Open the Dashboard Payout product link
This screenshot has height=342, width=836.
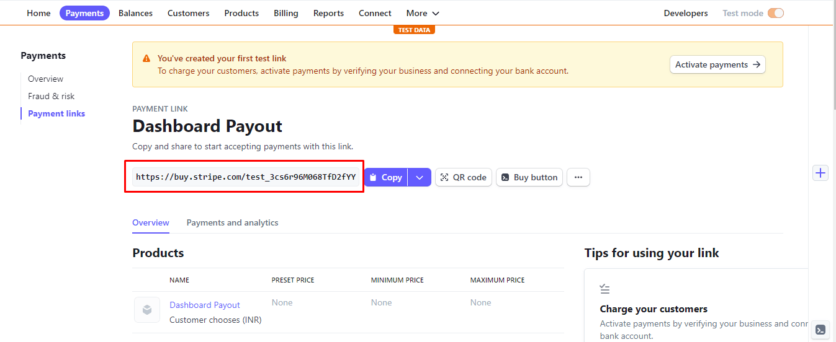[205, 305]
